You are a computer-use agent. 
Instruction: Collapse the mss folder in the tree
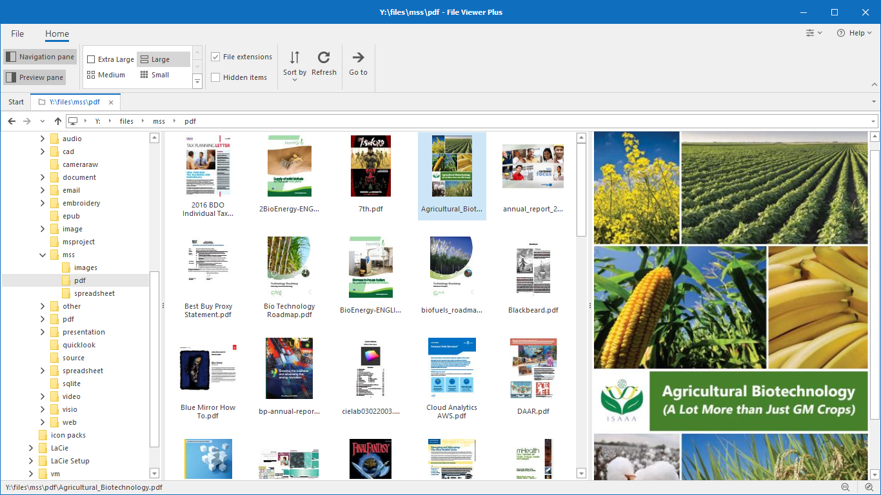pyautogui.click(x=43, y=255)
